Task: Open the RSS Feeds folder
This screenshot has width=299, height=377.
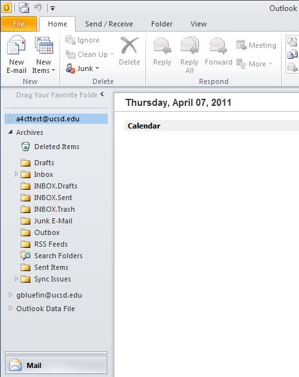Action: tap(51, 244)
